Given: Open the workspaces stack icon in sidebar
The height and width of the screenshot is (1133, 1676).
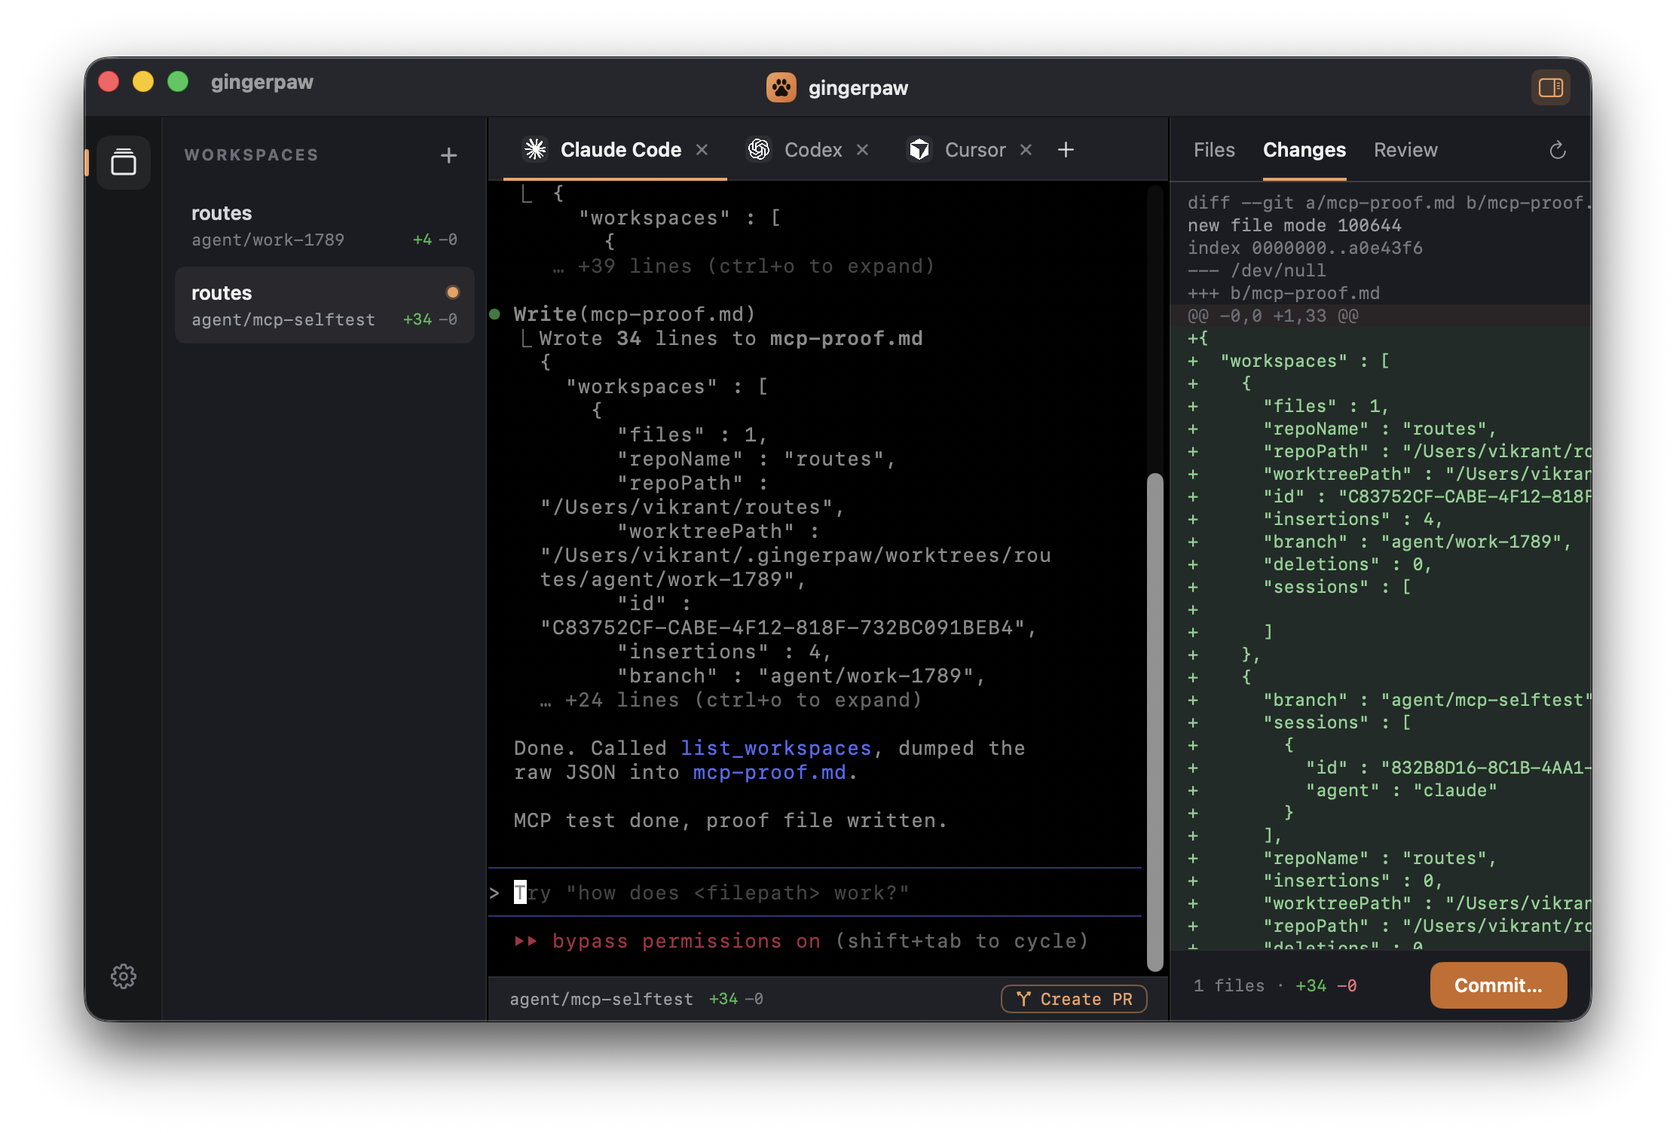Looking at the screenshot, I should coord(124,162).
